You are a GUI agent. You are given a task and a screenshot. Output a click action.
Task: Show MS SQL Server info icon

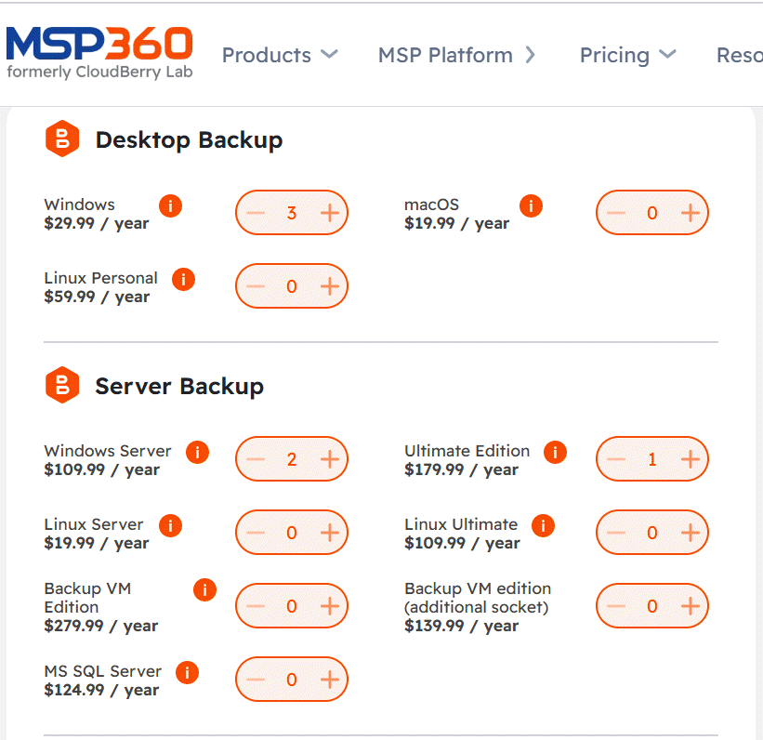[187, 672]
